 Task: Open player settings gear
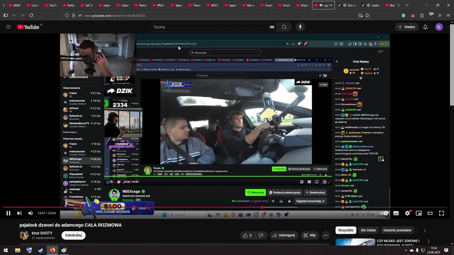pyautogui.click(x=408, y=213)
